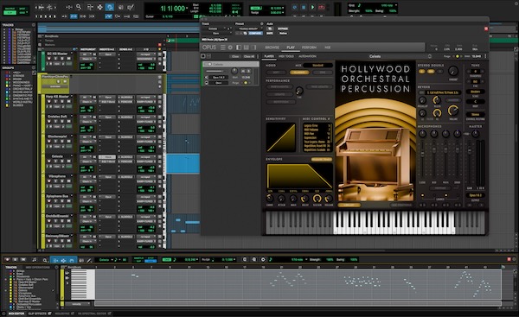Click the plugin automation enable icon under Auto
The width and height of the screenshot is (519, 317).
click(270, 29)
